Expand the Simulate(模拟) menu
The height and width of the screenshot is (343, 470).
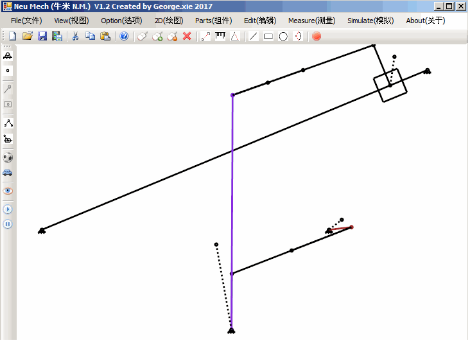pos(370,21)
